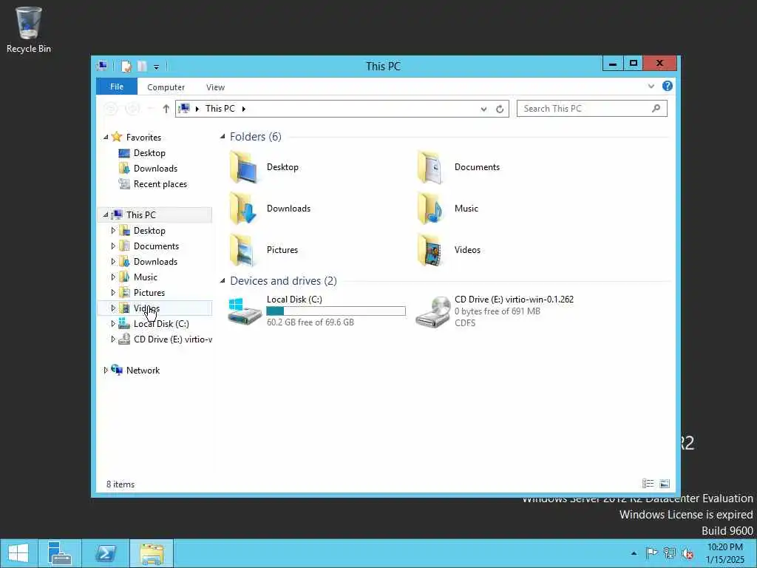Open the Pictures folder icon in Folders group
757x568 pixels.
(242, 250)
